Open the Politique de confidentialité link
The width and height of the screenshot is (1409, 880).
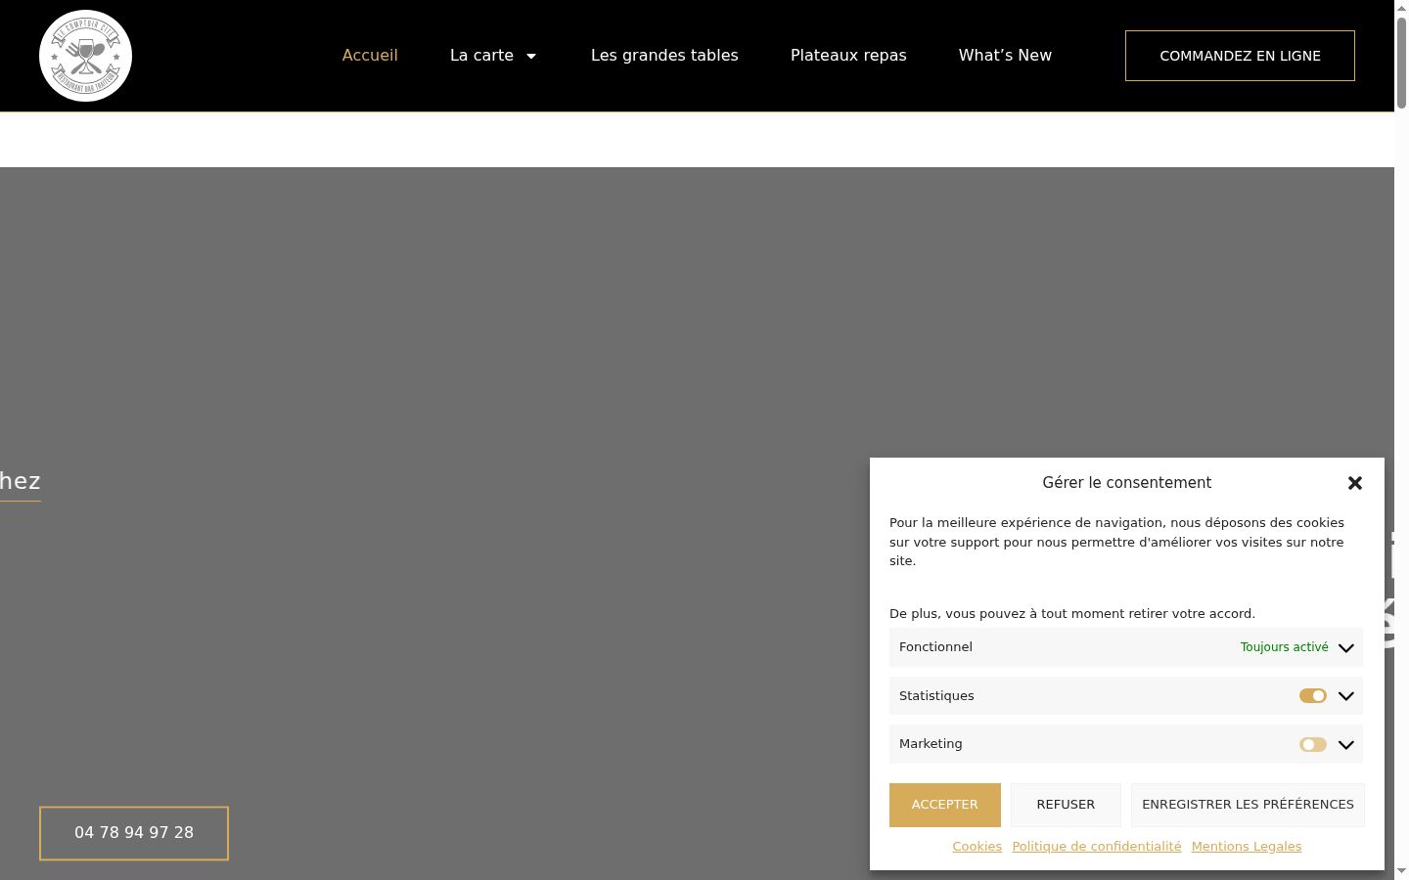tap(1096, 847)
